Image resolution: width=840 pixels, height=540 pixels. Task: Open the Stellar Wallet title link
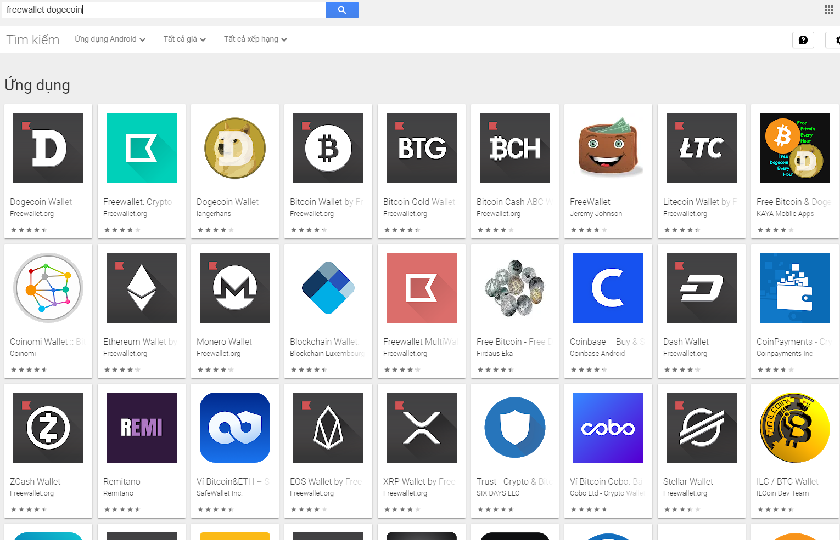click(688, 481)
